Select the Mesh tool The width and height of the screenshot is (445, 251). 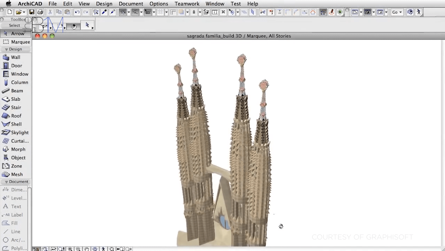pos(15,175)
